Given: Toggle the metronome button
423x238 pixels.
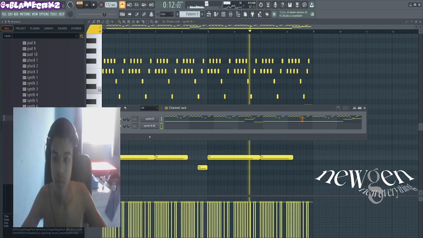Looking at the screenshot, I should tap(122, 5).
